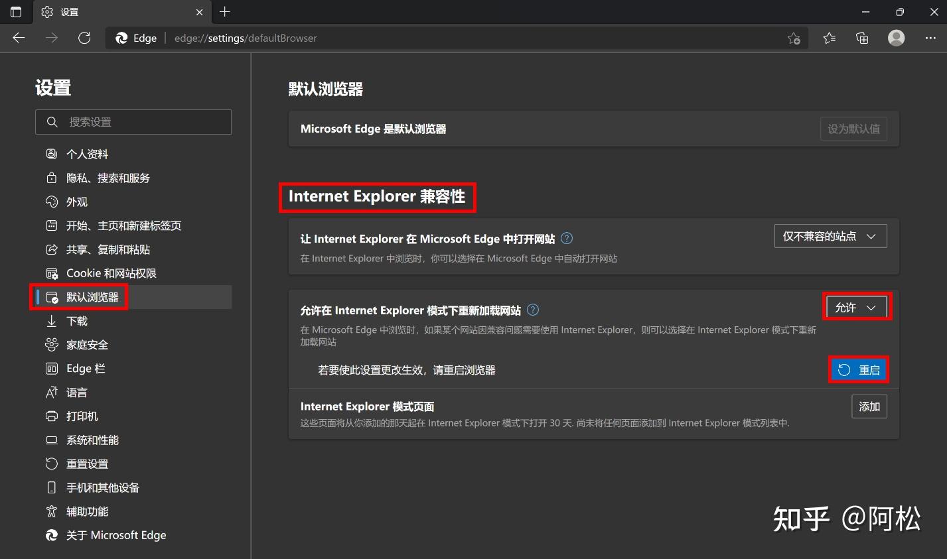Refresh the settings page
Screen dimensions: 947x559
(x=84, y=38)
